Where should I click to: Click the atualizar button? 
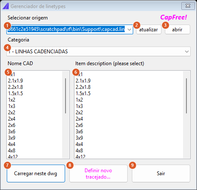click(149, 30)
